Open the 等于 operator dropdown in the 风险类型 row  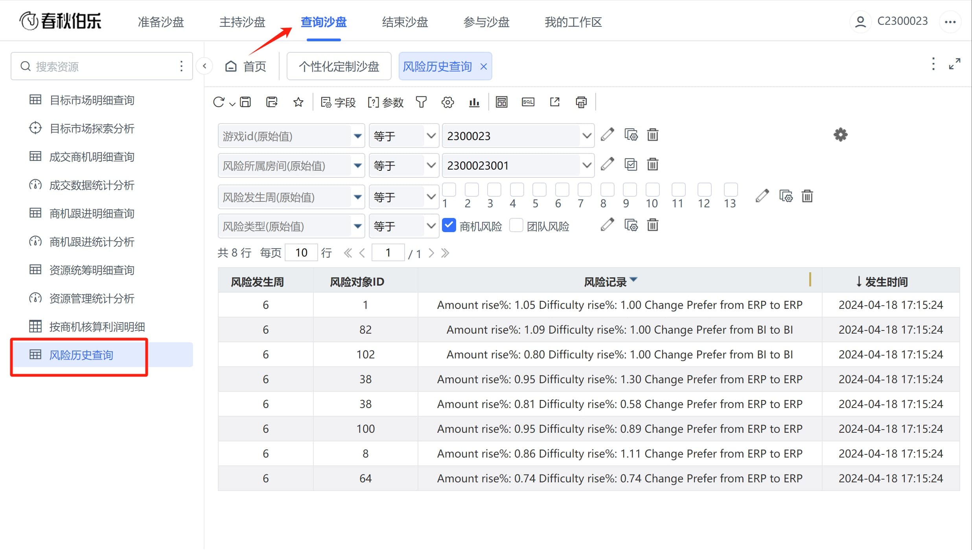[x=404, y=226]
